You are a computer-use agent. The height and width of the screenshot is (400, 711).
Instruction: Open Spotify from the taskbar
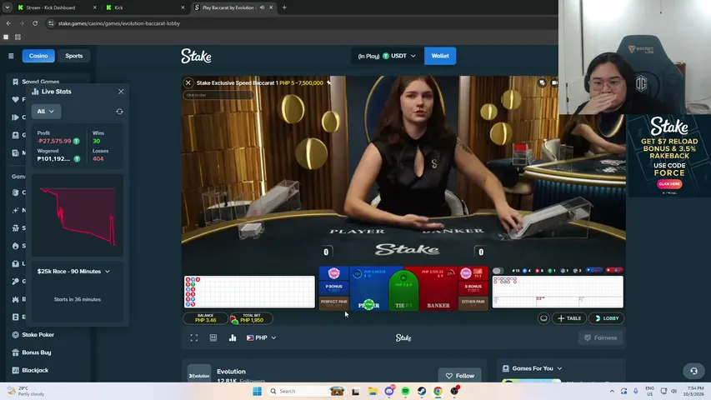(405, 391)
